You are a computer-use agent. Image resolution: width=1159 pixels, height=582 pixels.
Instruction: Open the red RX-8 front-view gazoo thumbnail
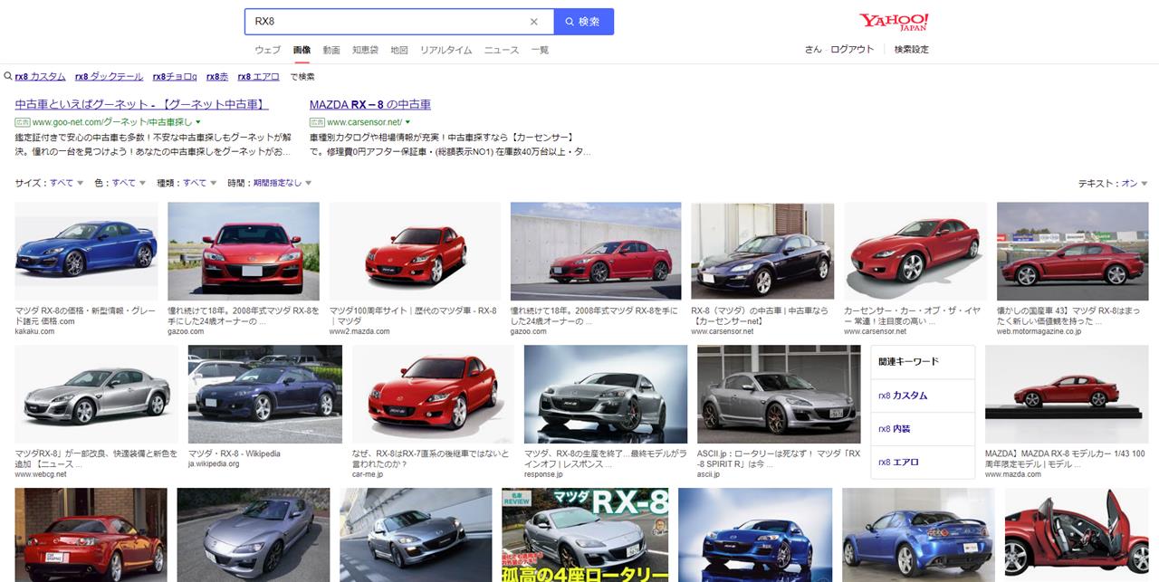coord(244,251)
